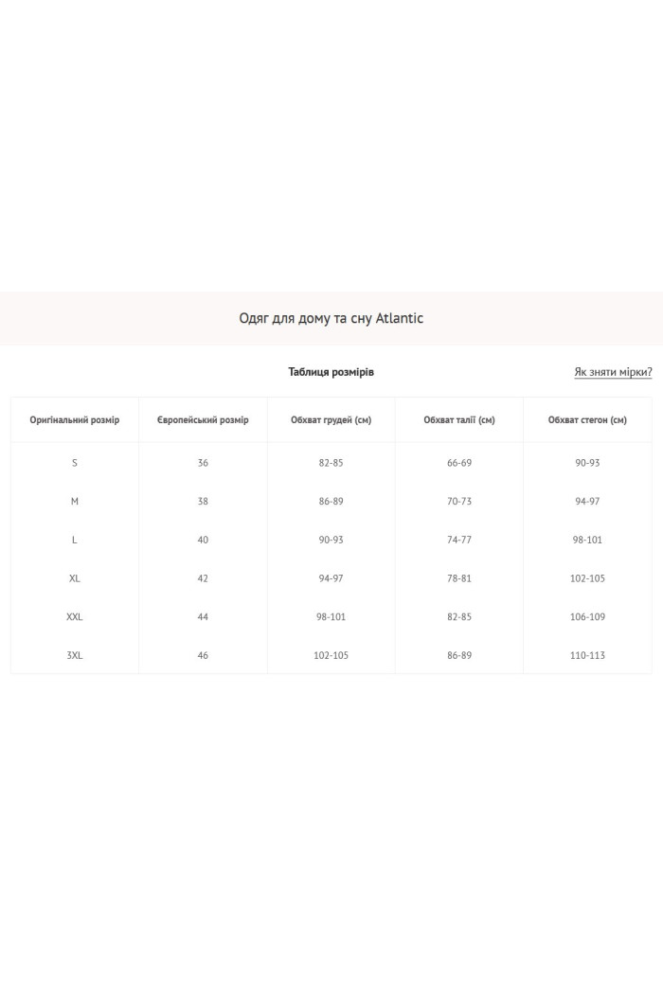The height and width of the screenshot is (994, 663).
Task: Select European size 46 cell
Action: click(203, 655)
